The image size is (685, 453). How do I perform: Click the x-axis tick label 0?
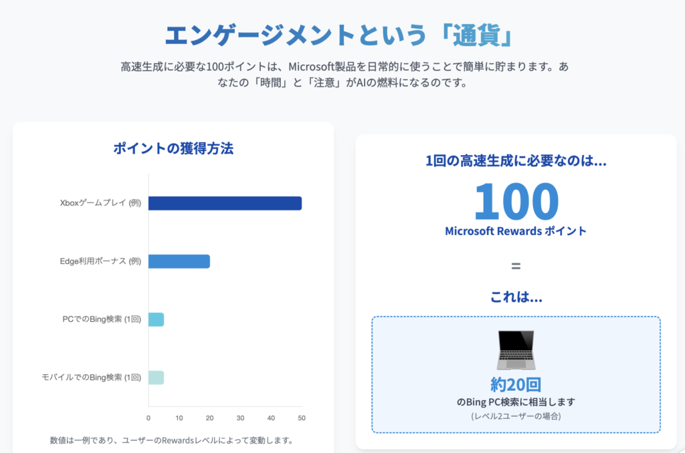click(149, 418)
